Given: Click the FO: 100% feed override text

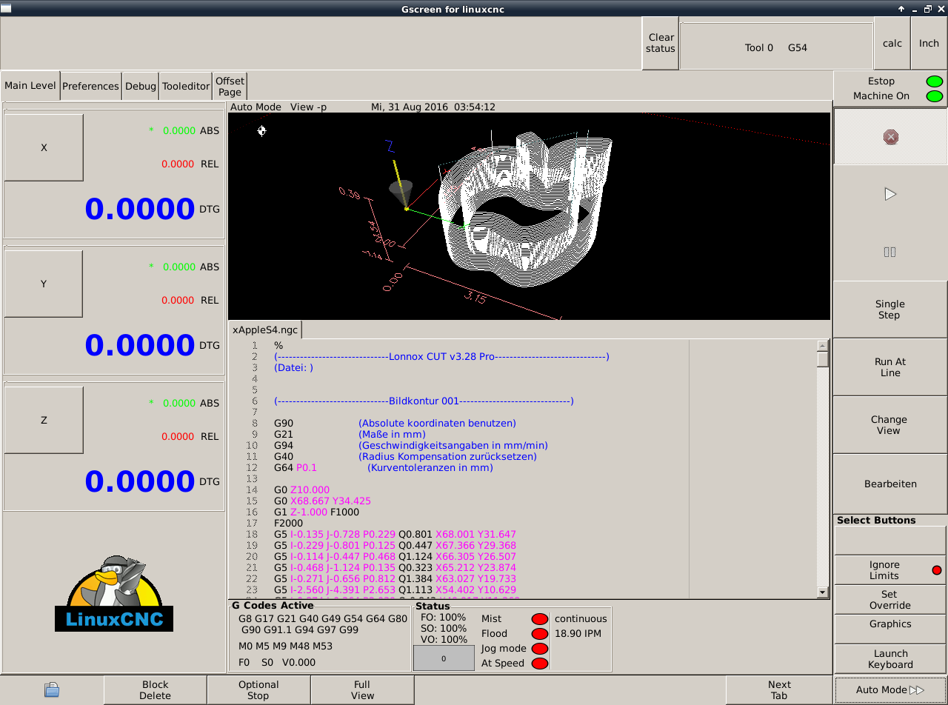Looking at the screenshot, I should pos(444,618).
